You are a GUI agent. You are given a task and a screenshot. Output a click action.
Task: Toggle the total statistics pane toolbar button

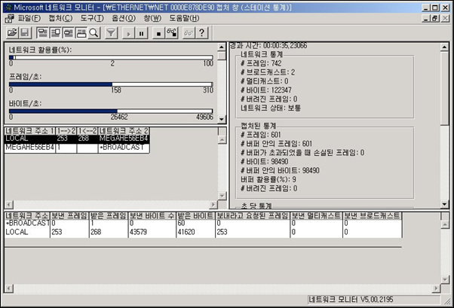pos(55,32)
